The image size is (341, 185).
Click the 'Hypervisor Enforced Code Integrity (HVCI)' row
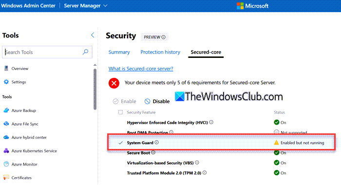[x=221, y=122]
